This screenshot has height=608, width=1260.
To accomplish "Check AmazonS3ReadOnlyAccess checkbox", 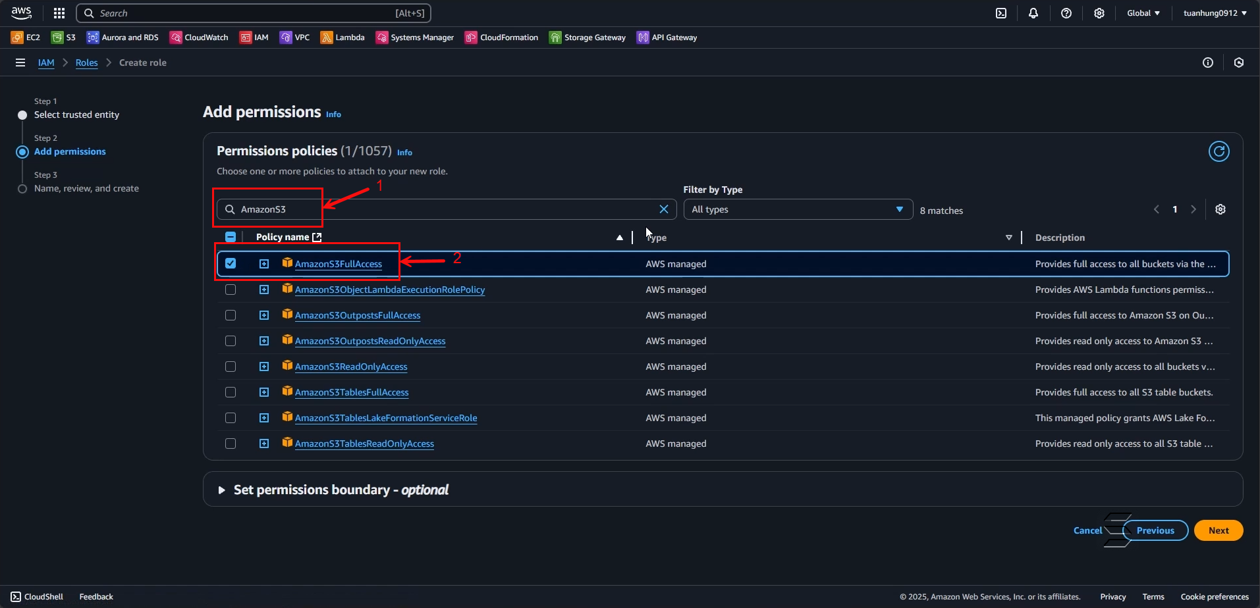I will pyautogui.click(x=231, y=367).
